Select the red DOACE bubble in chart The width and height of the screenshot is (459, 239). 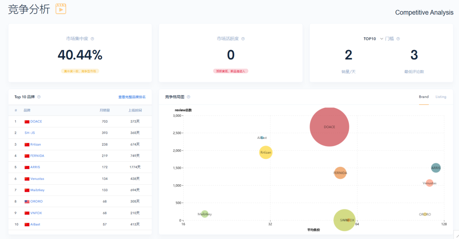(329, 127)
